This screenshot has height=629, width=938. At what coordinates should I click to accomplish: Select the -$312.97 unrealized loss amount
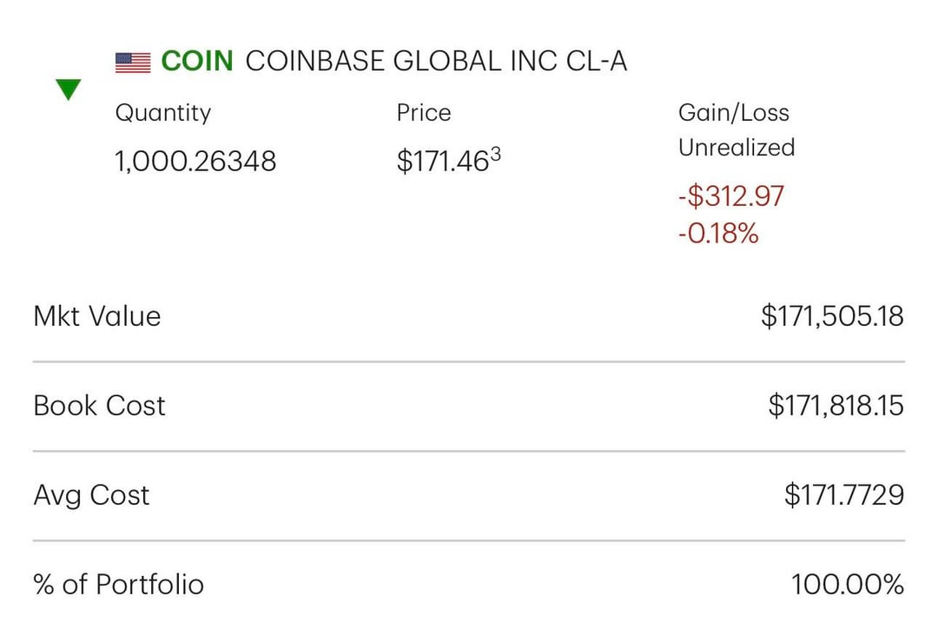click(730, 196)
